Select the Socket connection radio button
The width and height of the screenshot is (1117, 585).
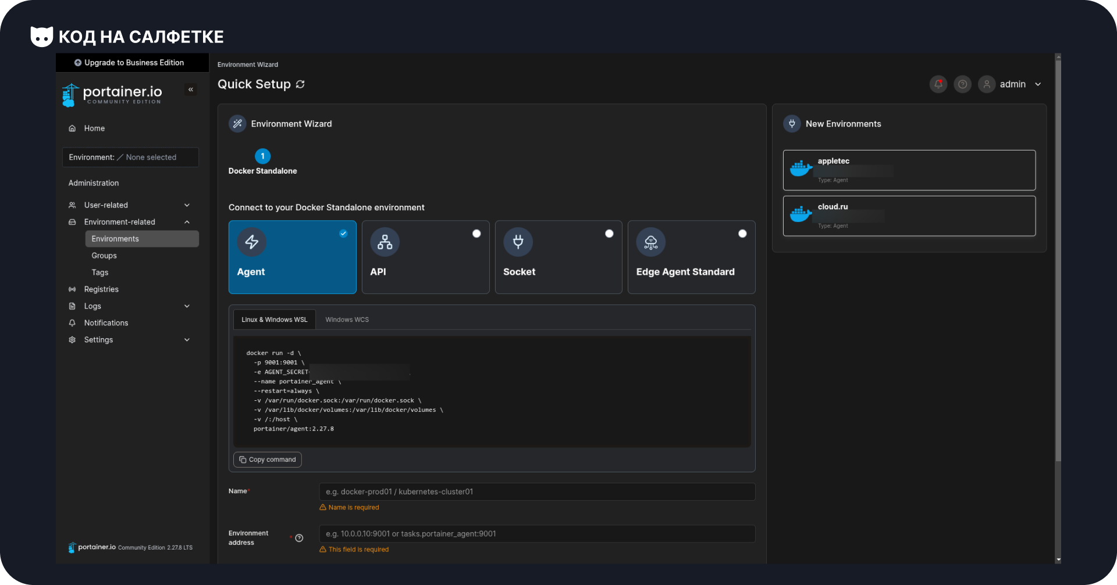point(609,234)
